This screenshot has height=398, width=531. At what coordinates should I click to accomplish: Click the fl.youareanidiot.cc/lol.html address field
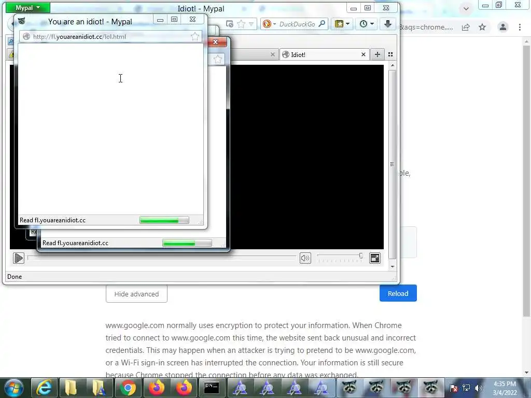point(110,37)
